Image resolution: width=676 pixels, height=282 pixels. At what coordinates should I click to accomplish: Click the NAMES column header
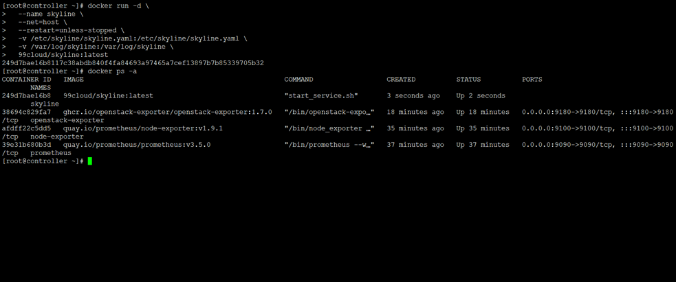pos(41,88)
